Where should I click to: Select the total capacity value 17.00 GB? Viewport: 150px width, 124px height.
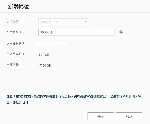[x=45, y=66]
